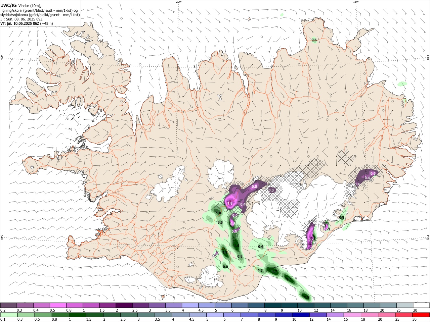430x322 pixels.
Task: Pick lower legend swatch between 0.1 and 0.3
Action: pyautogui.click(x=8, y=315)
